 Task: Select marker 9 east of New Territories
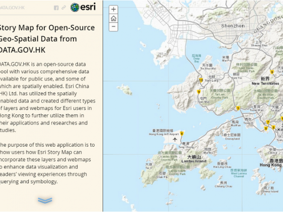tap(272, 72)
